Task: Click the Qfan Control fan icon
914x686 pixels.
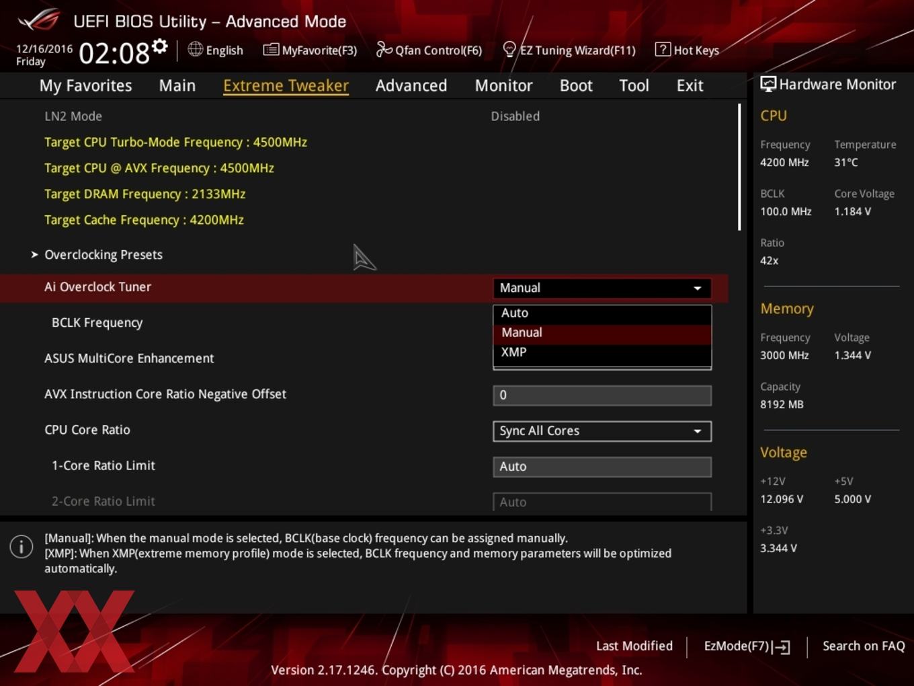Action: coord(384,49)
